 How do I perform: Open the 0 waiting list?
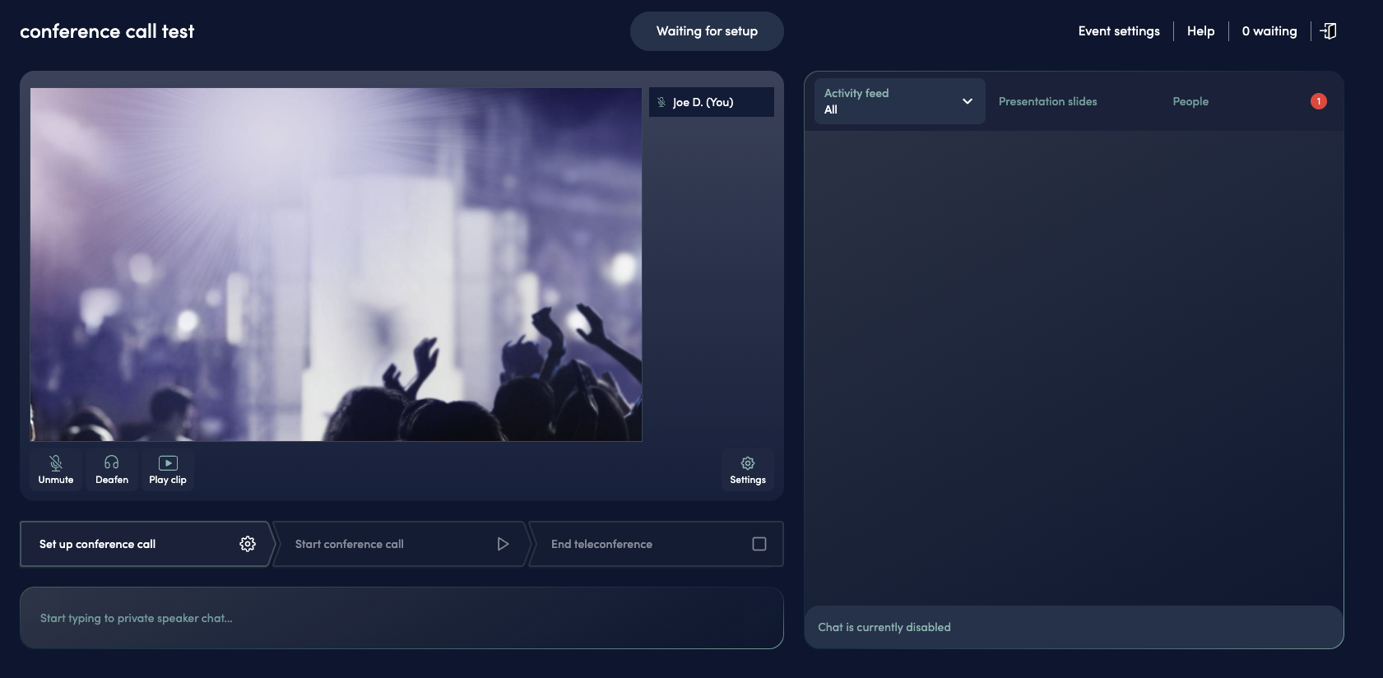(x=1269, y=31)
